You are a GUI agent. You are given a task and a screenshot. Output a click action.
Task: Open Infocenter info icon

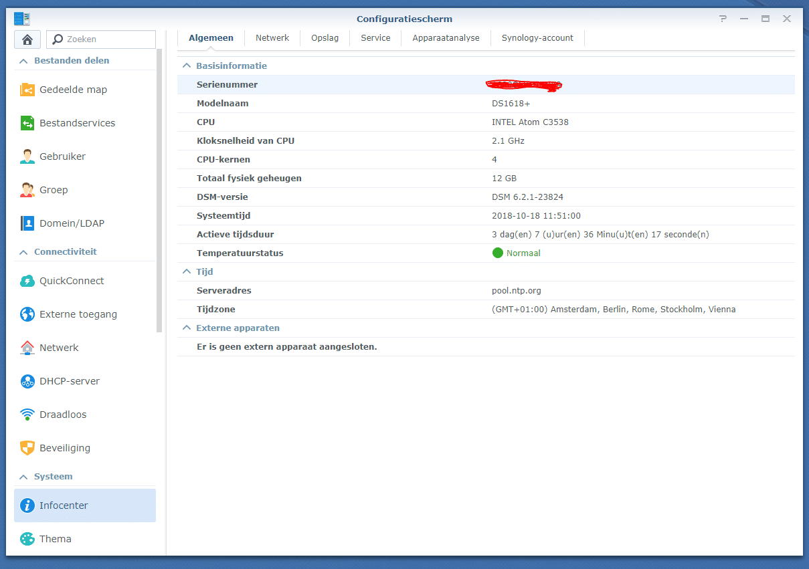point(27,505)
